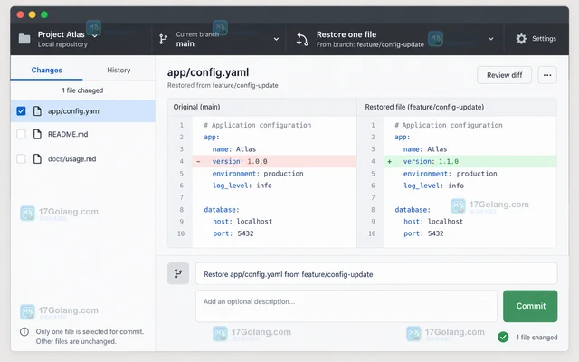
Task: Click the yellow macOS minimize window button
Action: (33, 14)
